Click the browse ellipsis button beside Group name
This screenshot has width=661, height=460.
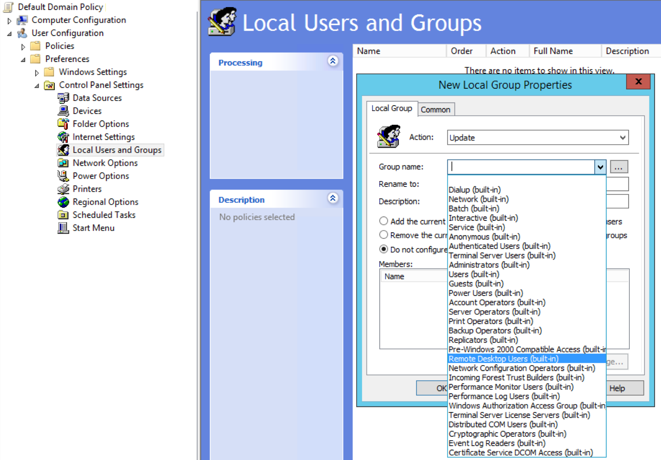(619, 167)
